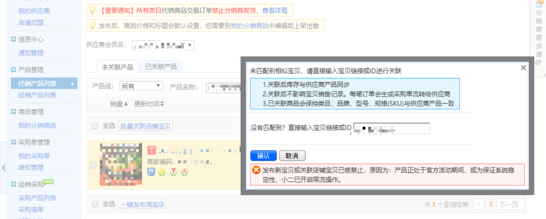Select the product row checkbox
Viewport: 546px width, 219px height.
(x=93, y=165)
